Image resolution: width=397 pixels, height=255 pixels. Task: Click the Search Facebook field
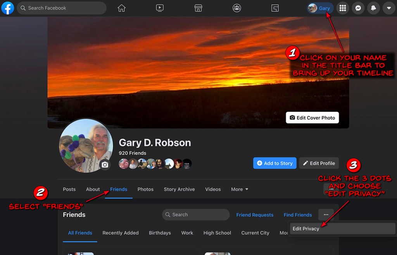click(62, 8)
